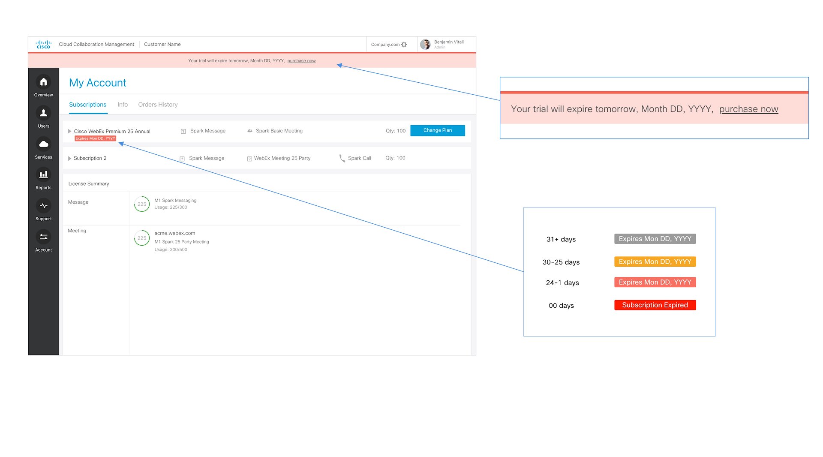This screenshot has height=457, width=823.
Task: Switch to the Info tab
Action: pos(123,105)
